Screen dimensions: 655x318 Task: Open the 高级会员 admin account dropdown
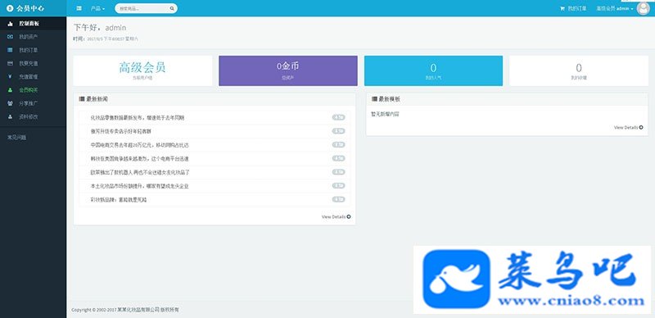coord(615,8)
